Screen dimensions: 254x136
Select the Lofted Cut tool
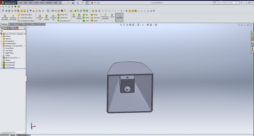coord(62,18)
